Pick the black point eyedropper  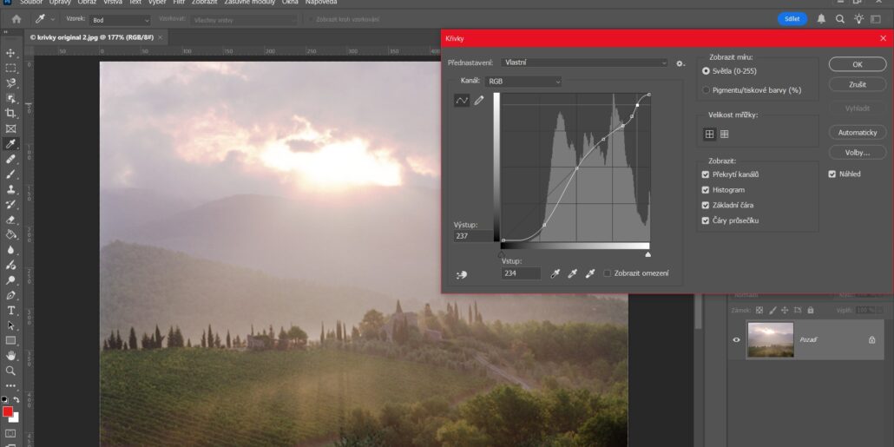click(555, 273)
